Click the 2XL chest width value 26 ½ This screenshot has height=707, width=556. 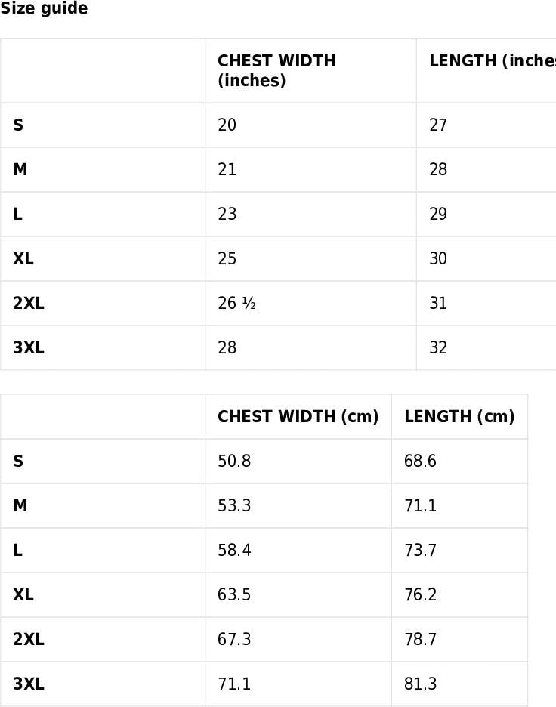(237, 303)
